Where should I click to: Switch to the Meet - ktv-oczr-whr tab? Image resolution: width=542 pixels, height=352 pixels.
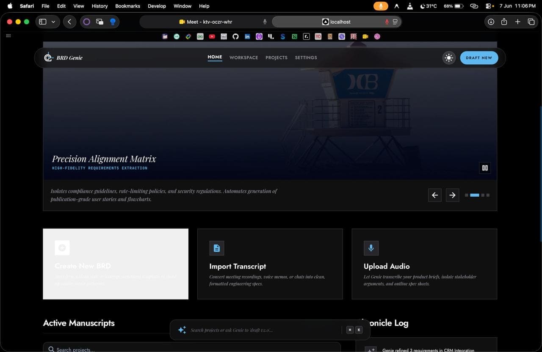pyautogui.click(x=206, y=22)
